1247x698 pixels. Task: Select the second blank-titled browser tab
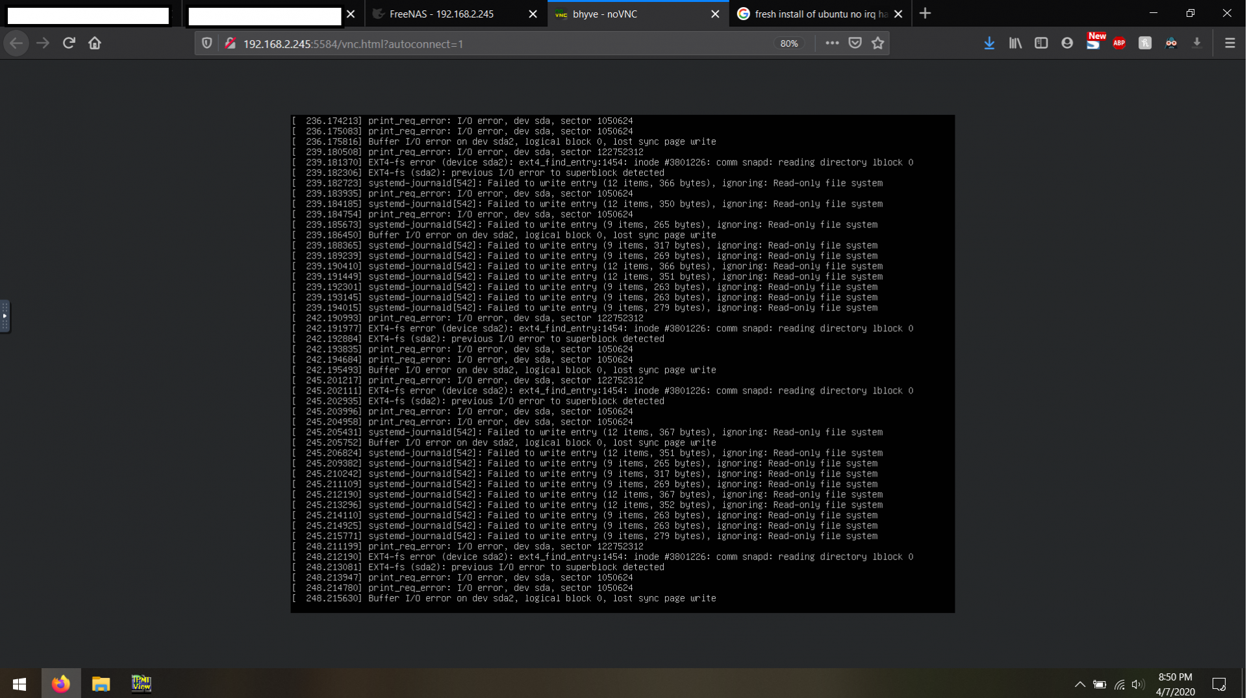tap(265, 15)
